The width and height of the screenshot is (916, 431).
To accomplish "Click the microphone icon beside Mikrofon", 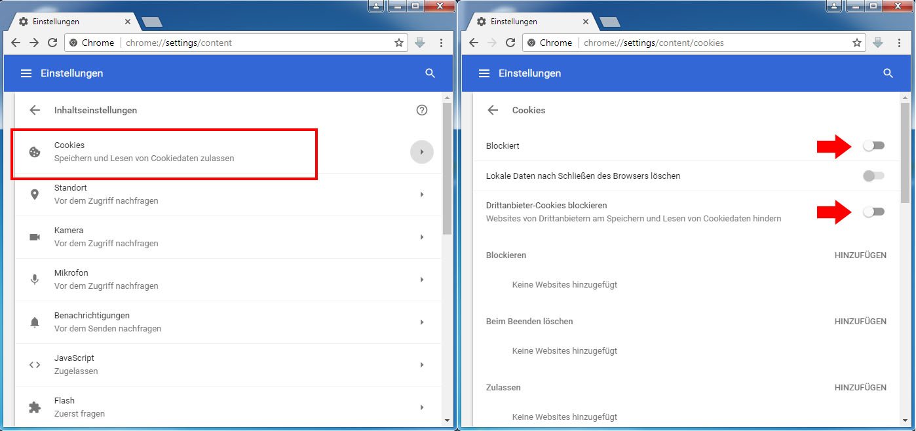I will point(35,279).
